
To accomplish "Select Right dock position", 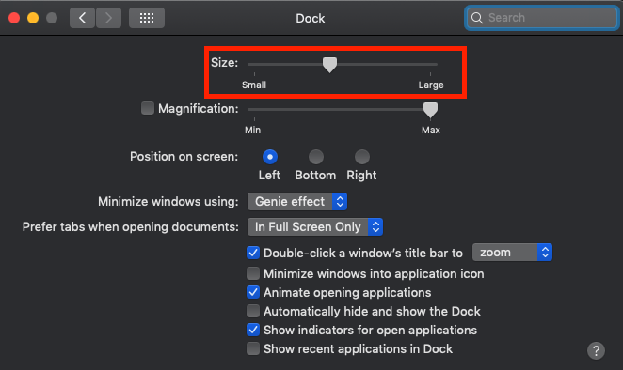I will [x=362, y=157].
